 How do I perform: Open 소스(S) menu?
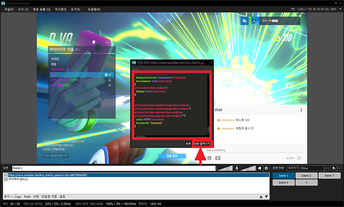coord(23,10)
